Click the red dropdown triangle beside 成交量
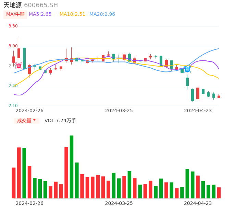The image size is (235, 208). (x=34, y=120)
